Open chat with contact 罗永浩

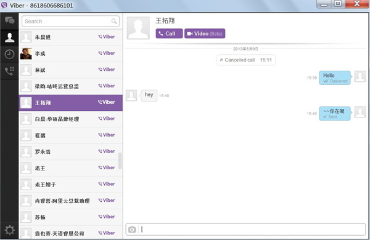point(70,152)
